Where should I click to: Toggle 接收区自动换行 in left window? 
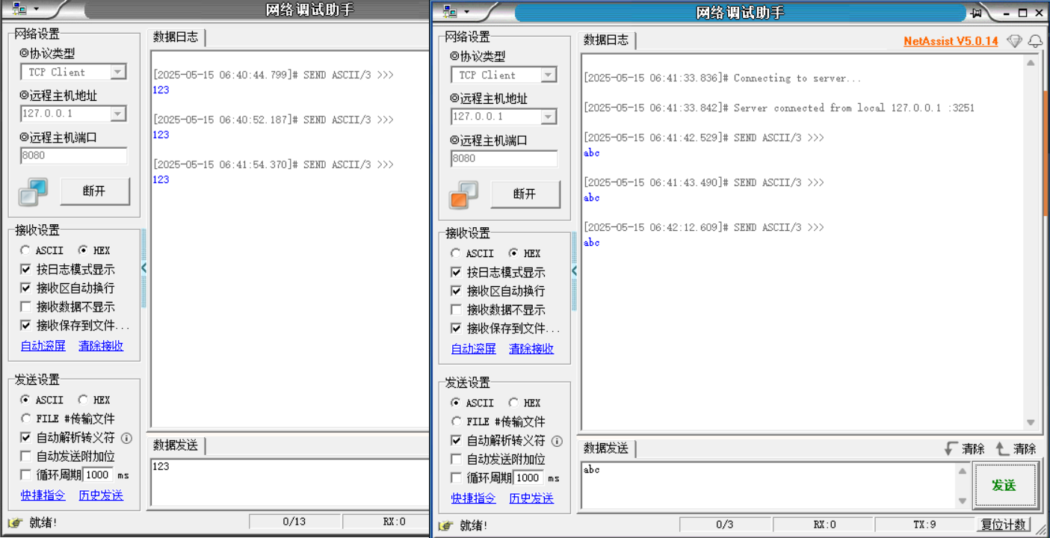tap(25, 288)
